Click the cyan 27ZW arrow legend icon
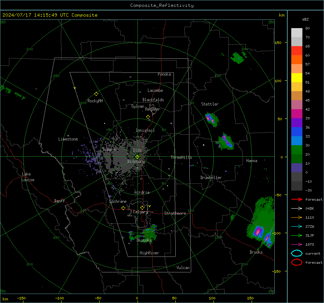The image size is (324, 303). tap(297, 227)
